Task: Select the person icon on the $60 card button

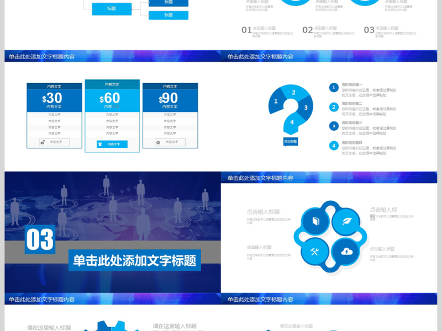Action: [100, 143]
